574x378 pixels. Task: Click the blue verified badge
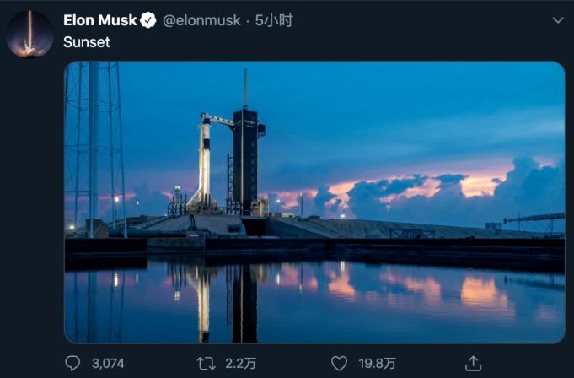[x=148, y=20]
